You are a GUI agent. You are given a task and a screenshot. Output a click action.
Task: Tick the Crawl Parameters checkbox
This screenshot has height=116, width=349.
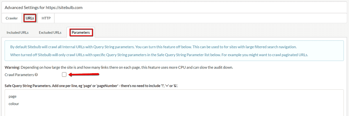tap(64, 75)
